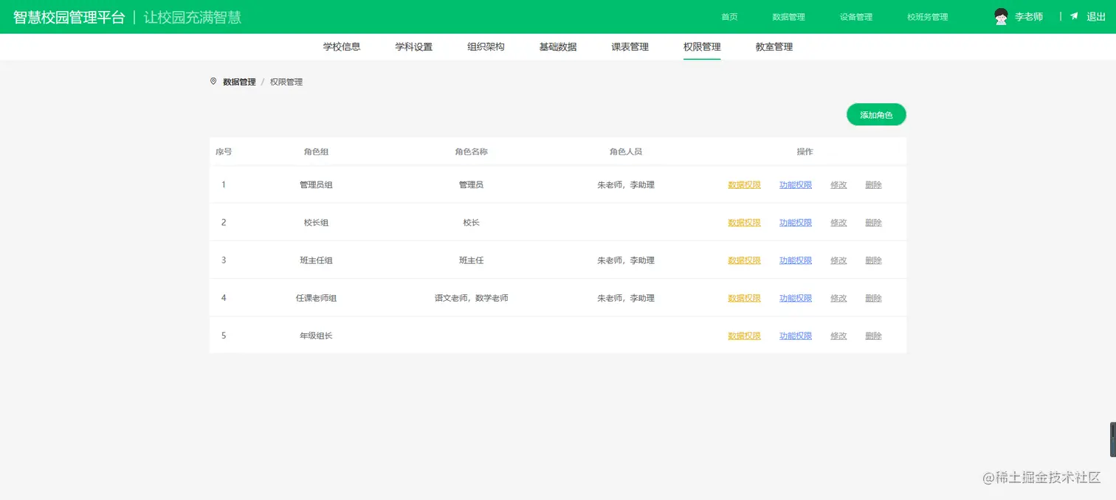Screen dimensions: 1116x500
Task: Open 功能权限 for 班主任组 row
Action: click(x=796, y=260)
